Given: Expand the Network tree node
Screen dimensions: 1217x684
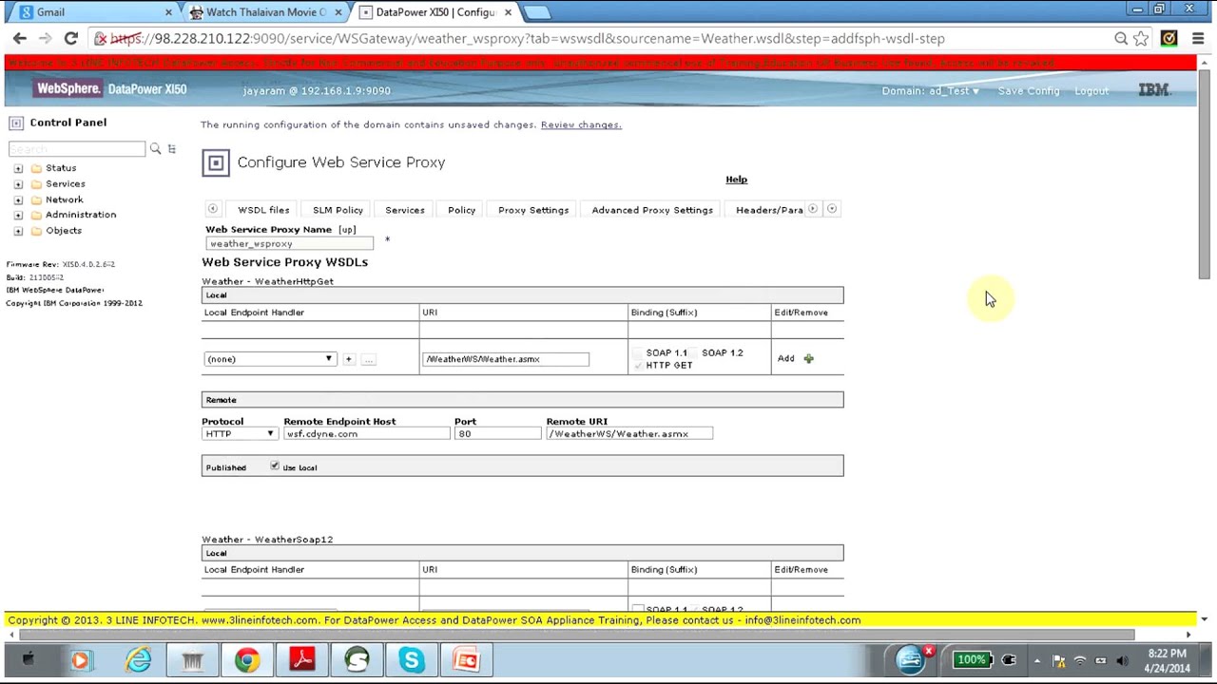Looking at the screenshot, I should tap(18, 200).
